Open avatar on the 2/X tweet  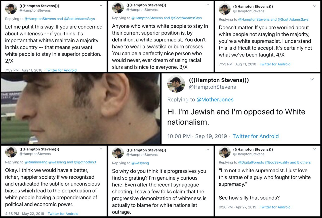pos(11,8)
